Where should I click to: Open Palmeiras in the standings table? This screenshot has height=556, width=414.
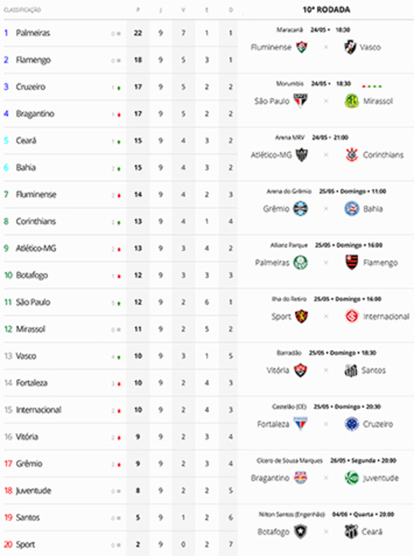[33, 33]
